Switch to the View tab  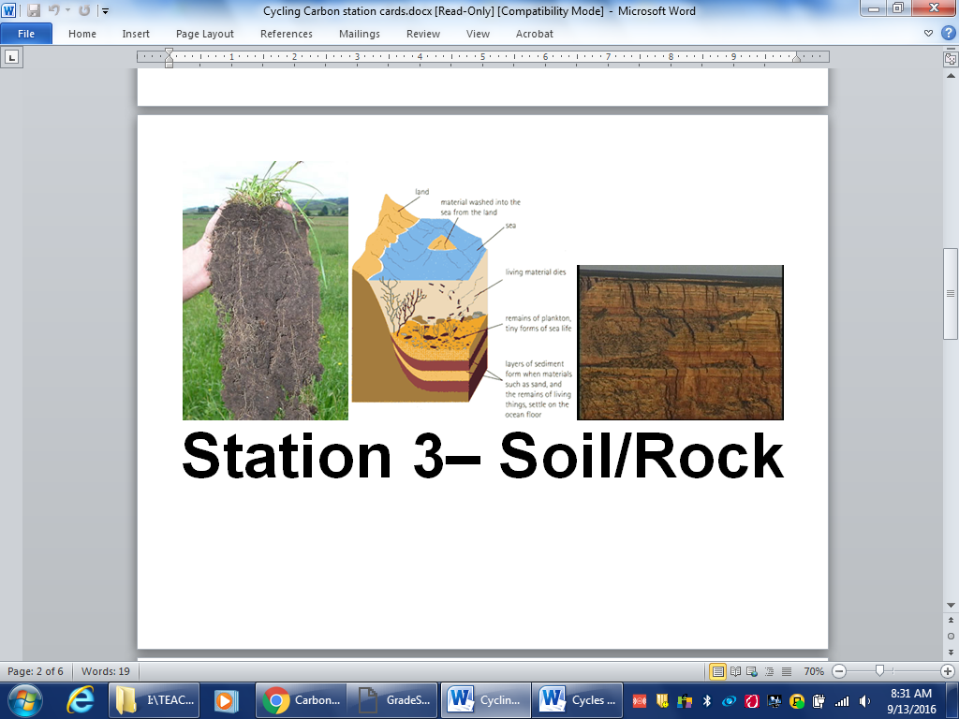(x=478, y=34)
